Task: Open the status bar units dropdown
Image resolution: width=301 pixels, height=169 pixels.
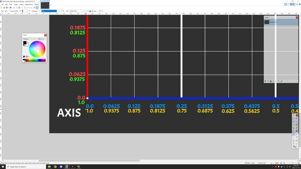Action: tap(272, 163)
